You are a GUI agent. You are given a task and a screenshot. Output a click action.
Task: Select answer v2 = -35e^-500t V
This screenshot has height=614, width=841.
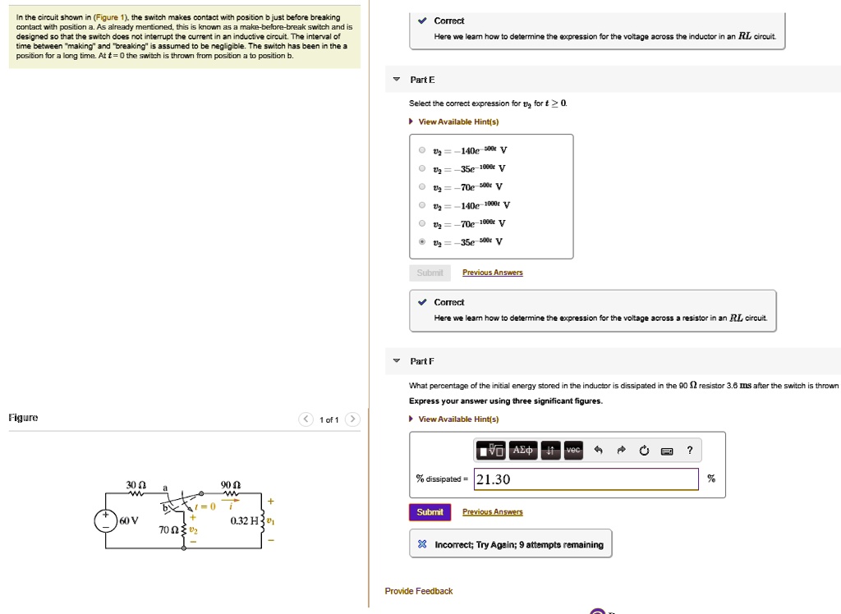pos(421,241)
